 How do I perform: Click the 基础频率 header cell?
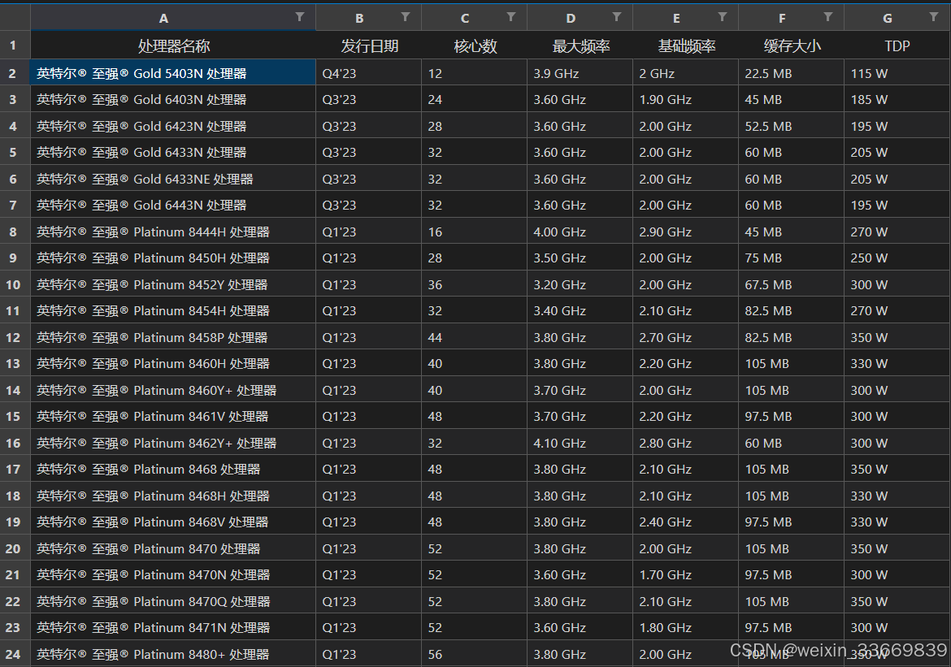[x=685, y=45]
